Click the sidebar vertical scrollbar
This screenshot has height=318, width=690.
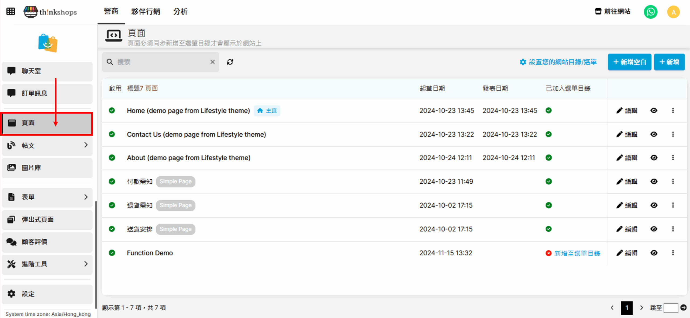pyautogui.click(x=96, y=254)
